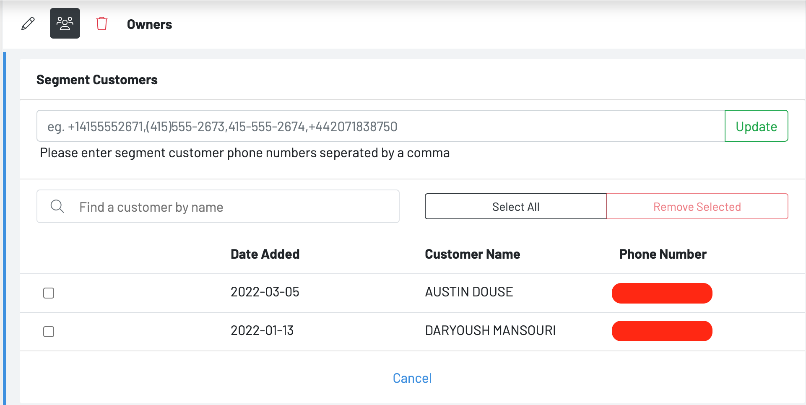
Task: Click the Find a customer by name field
Action: pyautogui.click(x=235, y=207)
